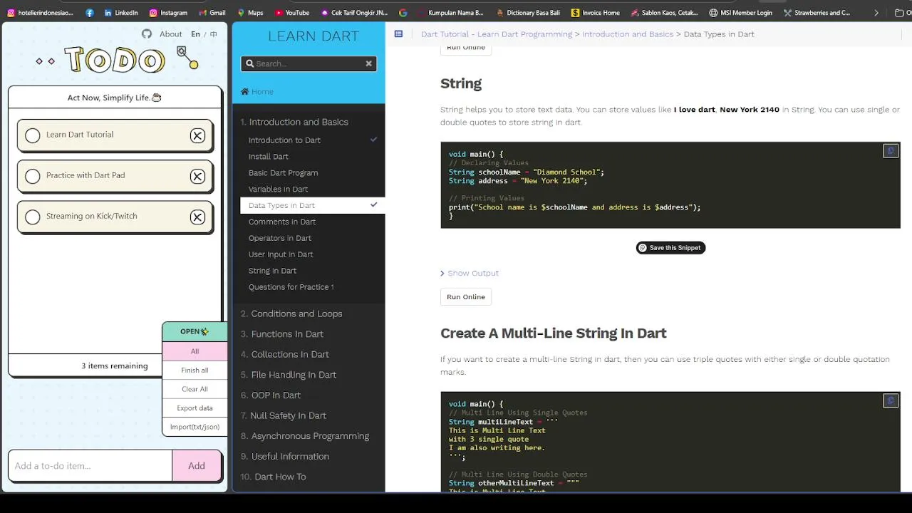Viewport: 912px width, 513px height.
Task: Mark Streaming on Kick/Twitch as done
Action: [x=33, y=217]
